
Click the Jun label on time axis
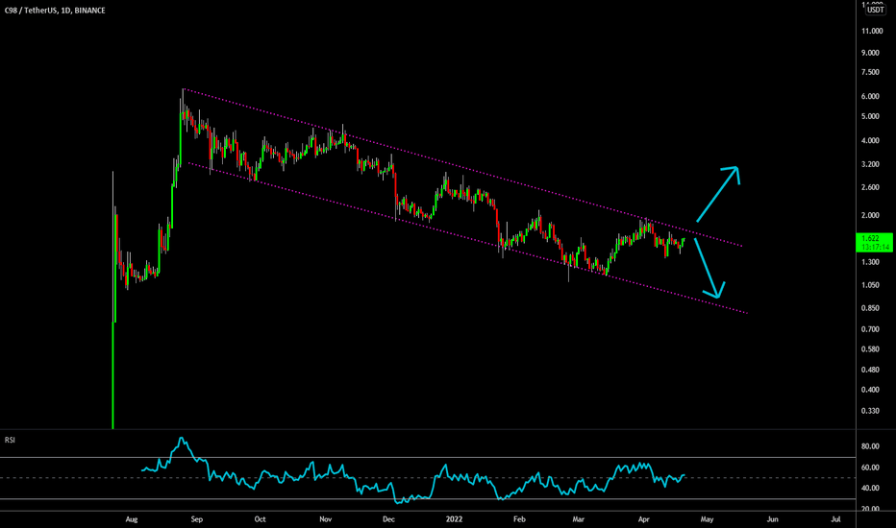point(773,519)
